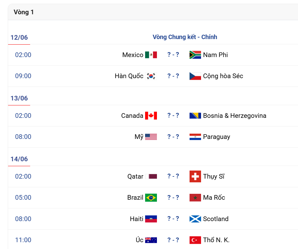Select the 14/06 date heading

coord(19,159)
